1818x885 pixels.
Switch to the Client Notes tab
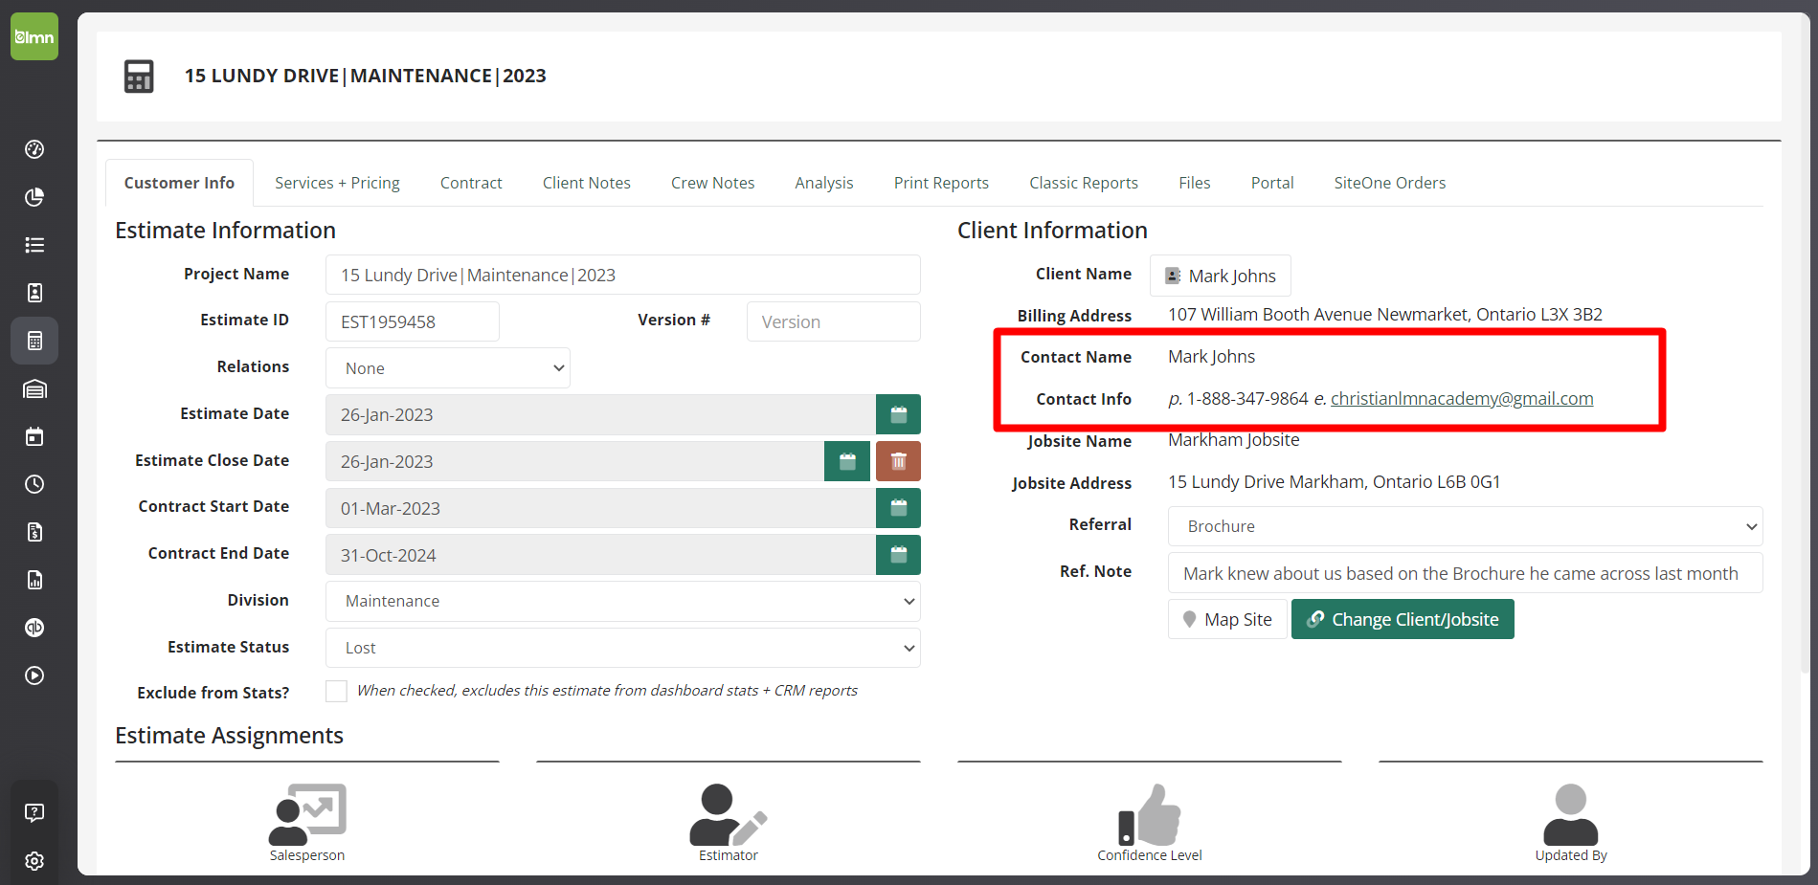tap(587, 183)
